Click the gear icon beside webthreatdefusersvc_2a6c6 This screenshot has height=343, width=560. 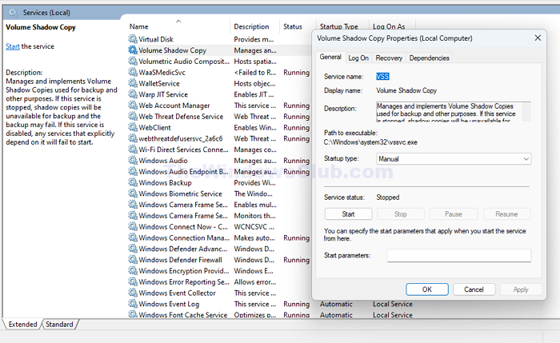[133, 138]
